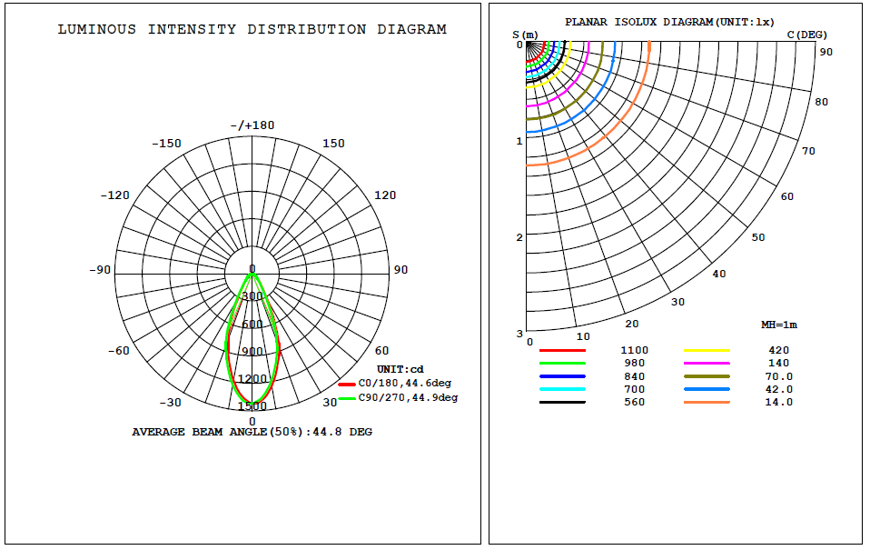Select the cyan 700 lux legend line

click(562, 389)
